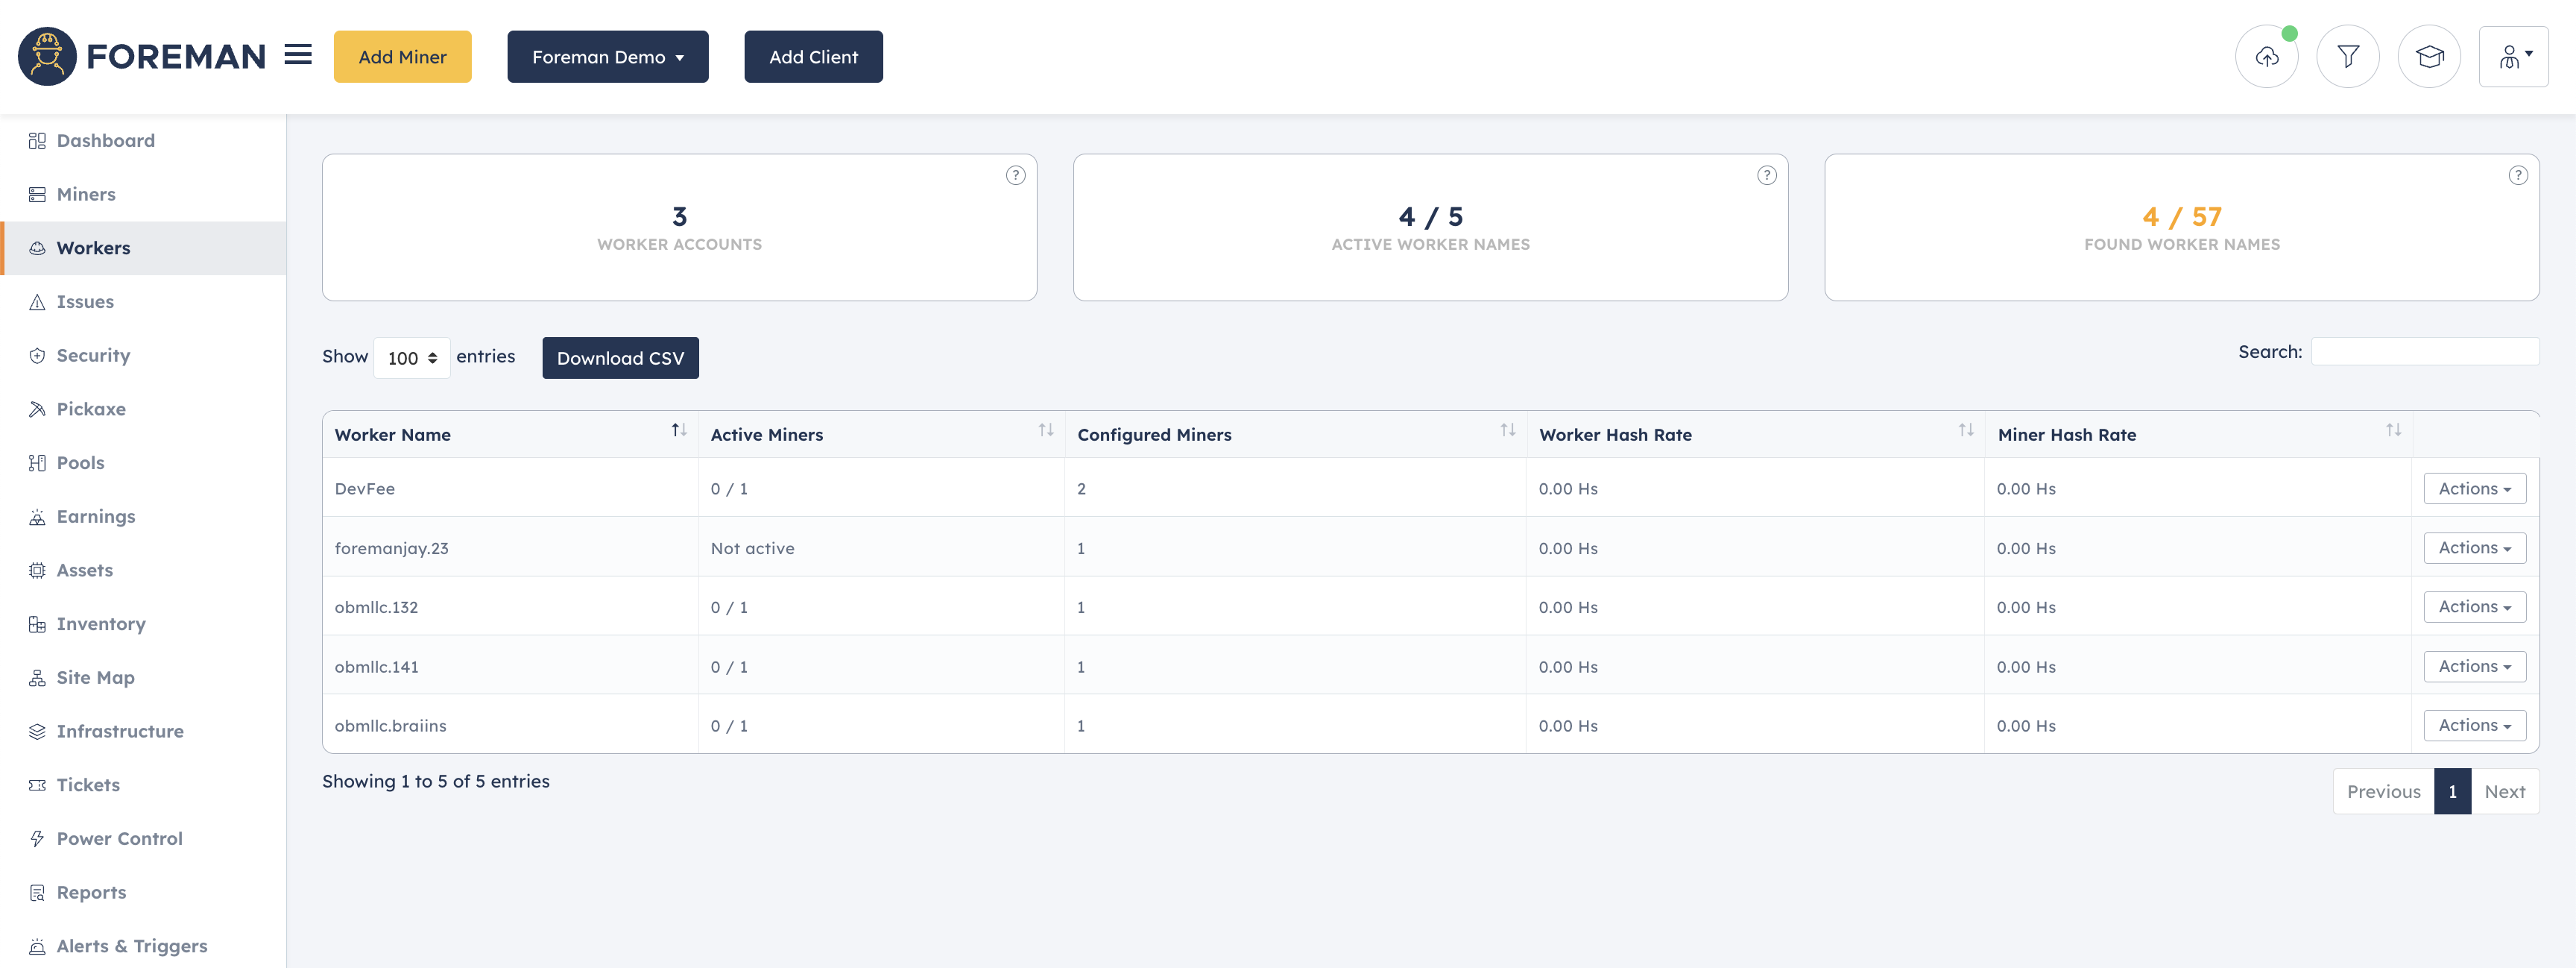
Task: Click the help icon on Active Worker Names card
Action: tap(1767, 175)
